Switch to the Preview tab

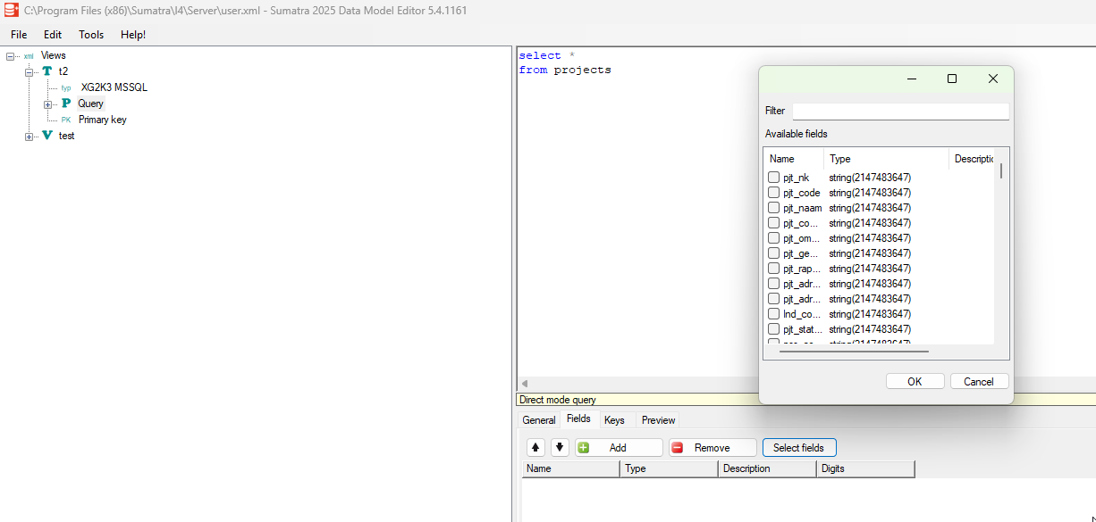tap(658, 420)
